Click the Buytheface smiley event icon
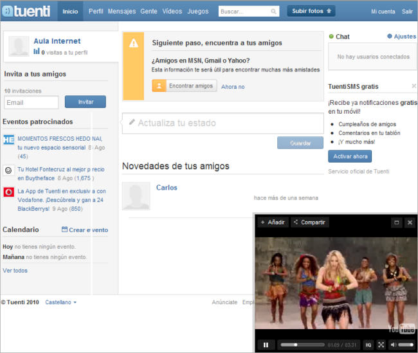Image resolution: width=418 pixels, height=353 pixels. click(x=8, y=170)
